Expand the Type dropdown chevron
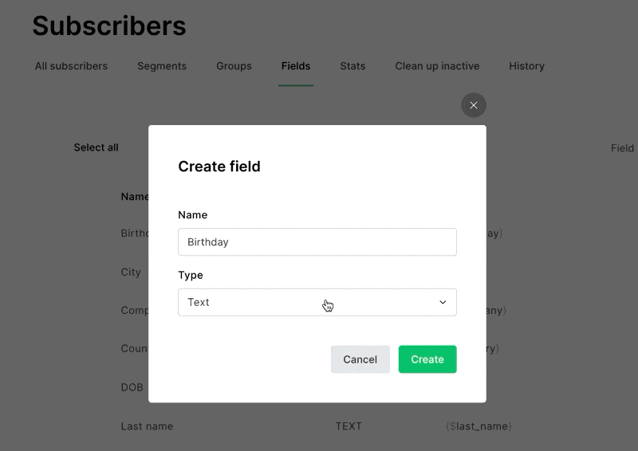This screenshot has height=451, width=638. 443,302
